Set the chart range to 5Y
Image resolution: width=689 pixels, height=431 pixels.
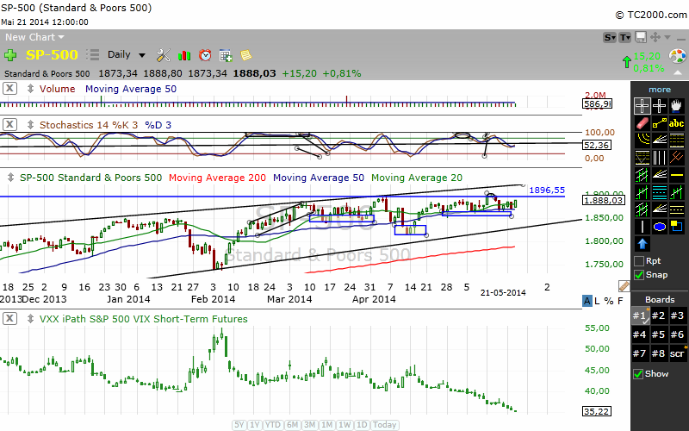tap(239, 425)
